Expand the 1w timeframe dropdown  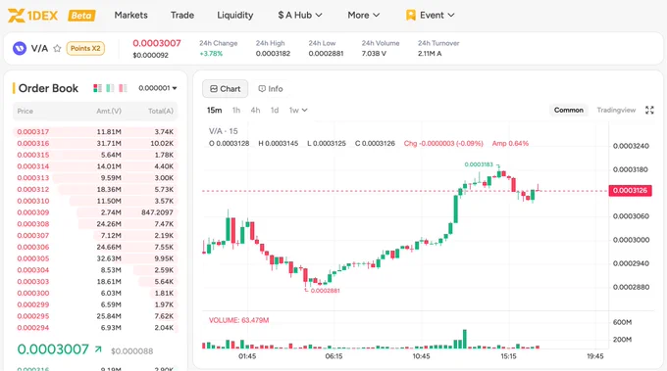coord(298,111)
